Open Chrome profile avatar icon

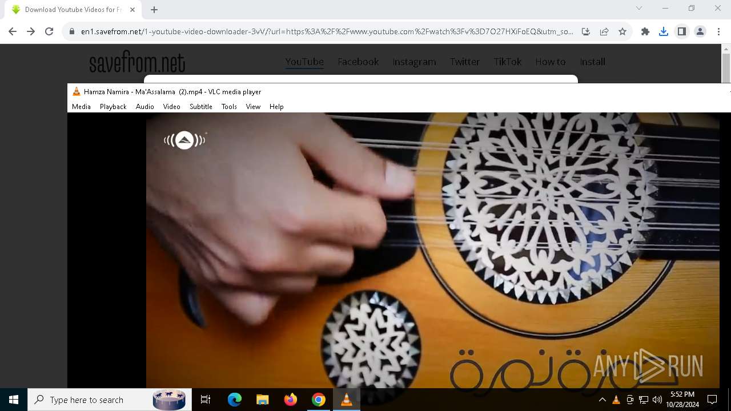point(700,31)
